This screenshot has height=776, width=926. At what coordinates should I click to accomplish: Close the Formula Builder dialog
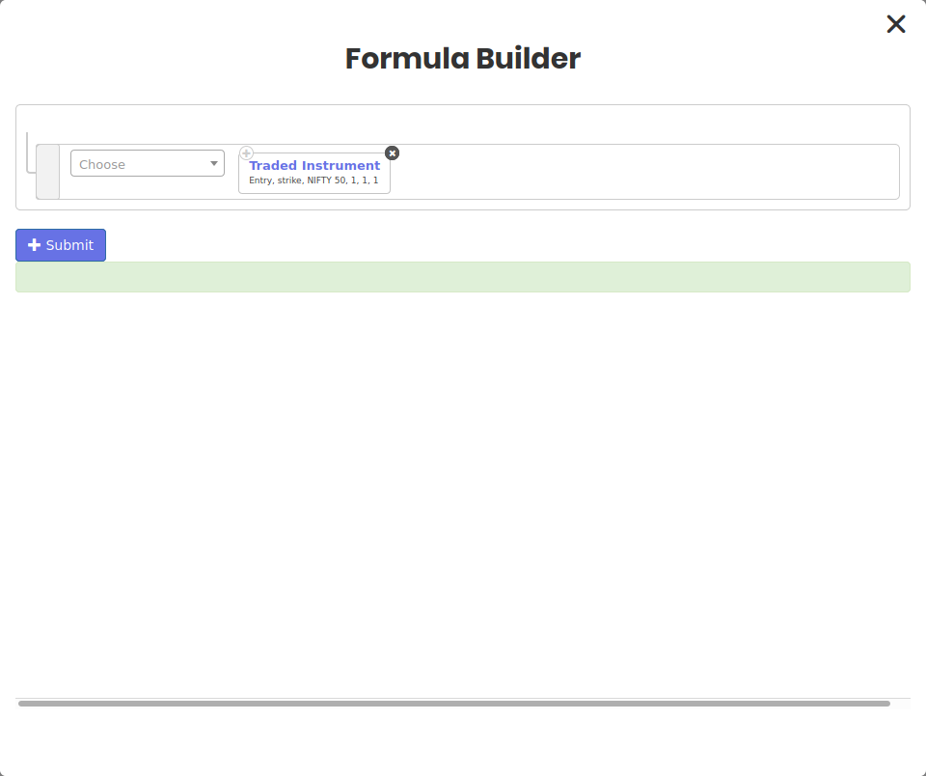click(895, 24)
